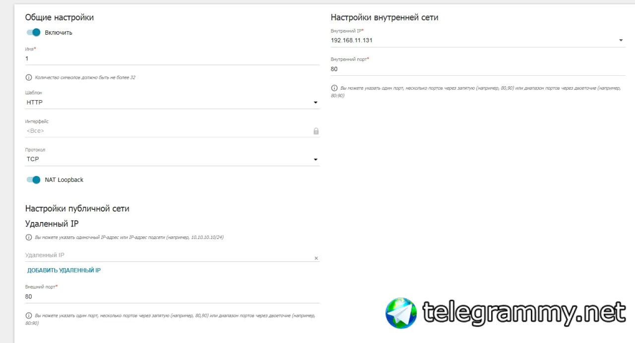Click info icon under Удаленный IP heading
The height and width of the screenshot is (343, 635).
pyautogui.click(x=29, y=237)
